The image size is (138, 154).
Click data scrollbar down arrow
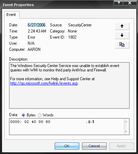click(126, 132)
